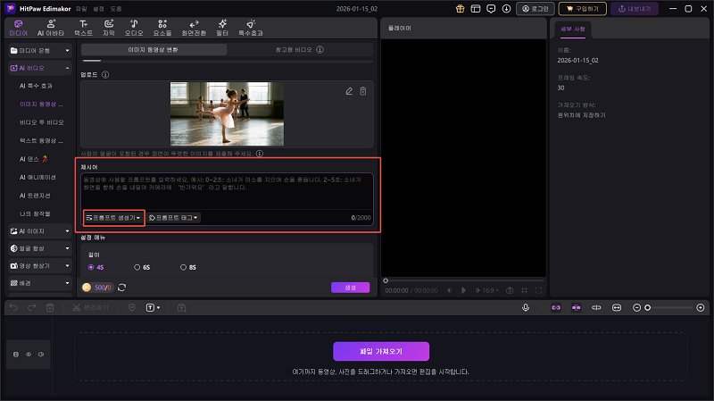Click the feedback chat icon
Image resolution: width=714 pixels, height=401 pixels.
pyautogui.click(x=491, y=9)
